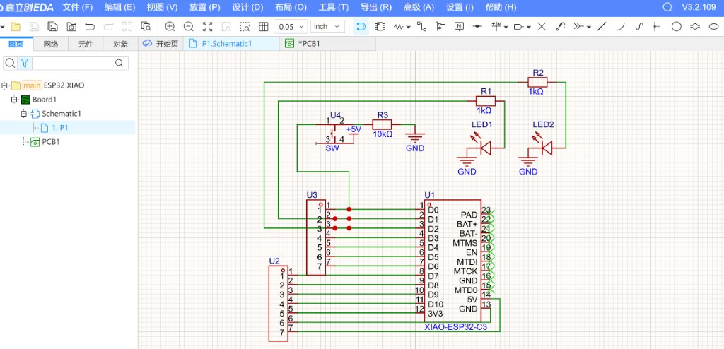
Task: Zoom in on the schematic canvas
Action: point(170,27)
